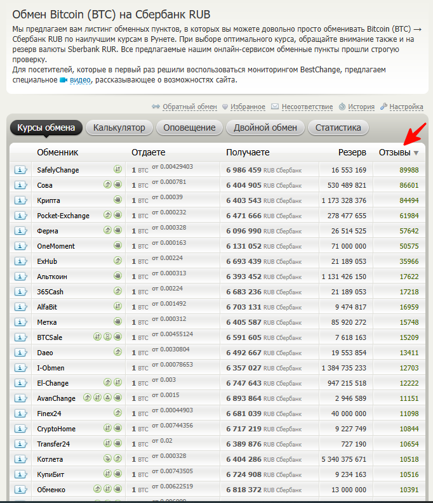This screenshot has width=433, height=503.
Task: Open the Настройка settings link
Action: (x=406, y=107)
